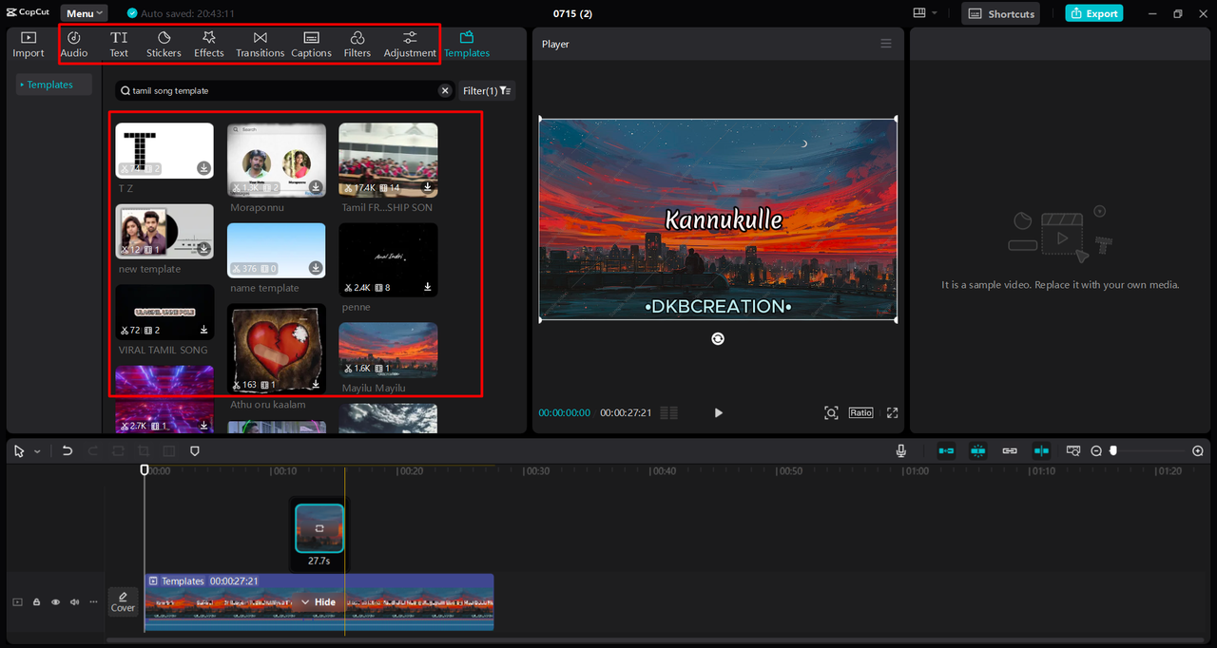Zoom in the timeline

[x=1198, y=451]
